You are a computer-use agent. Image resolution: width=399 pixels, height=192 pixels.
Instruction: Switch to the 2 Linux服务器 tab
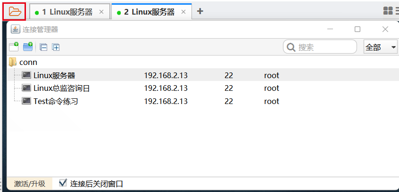click(149, 12)
